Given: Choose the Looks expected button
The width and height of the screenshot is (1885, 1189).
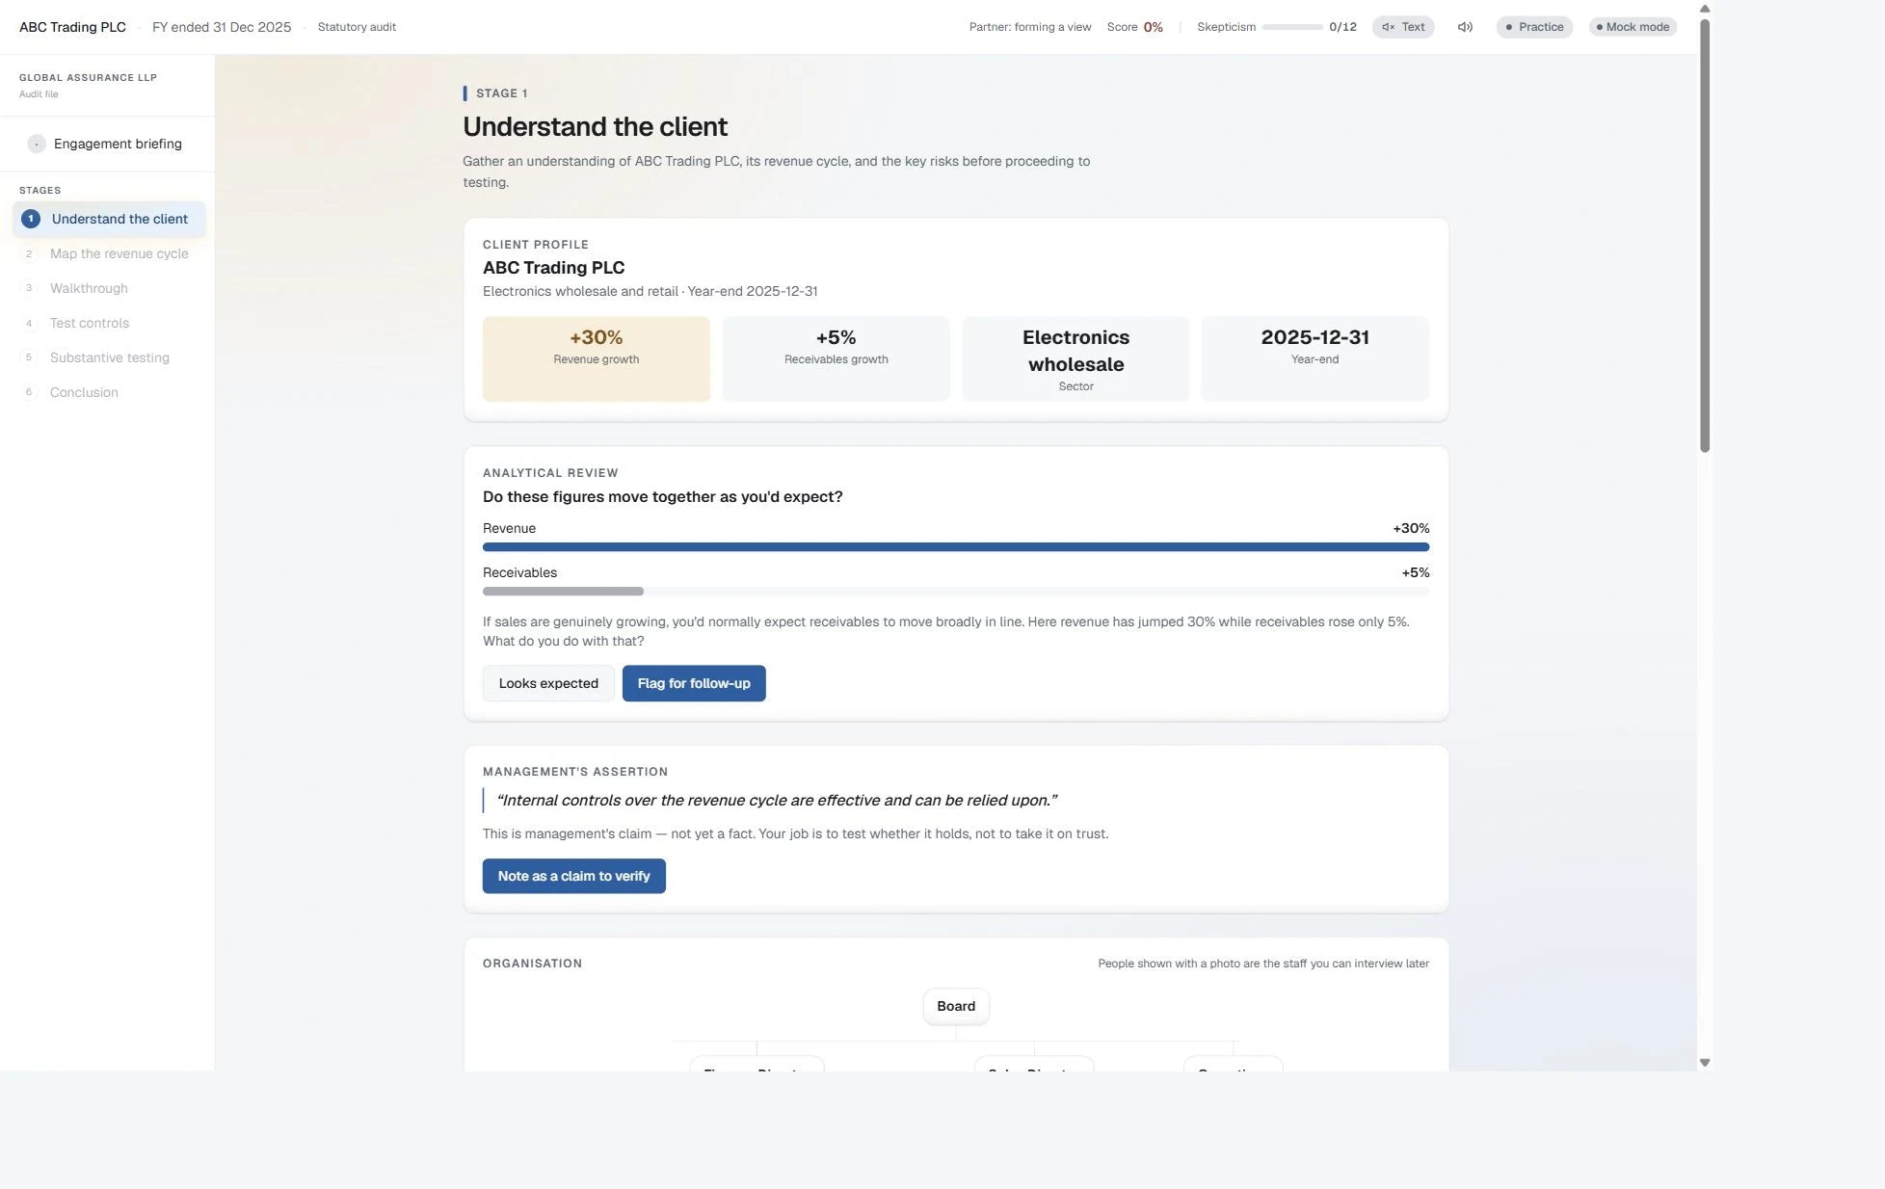Looking at the screenshot, I should 548,683.
